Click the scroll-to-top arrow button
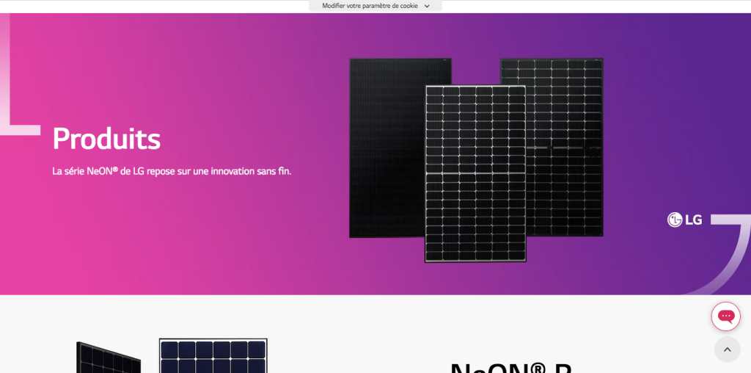 pyautogui.click(x=727, y=350)
